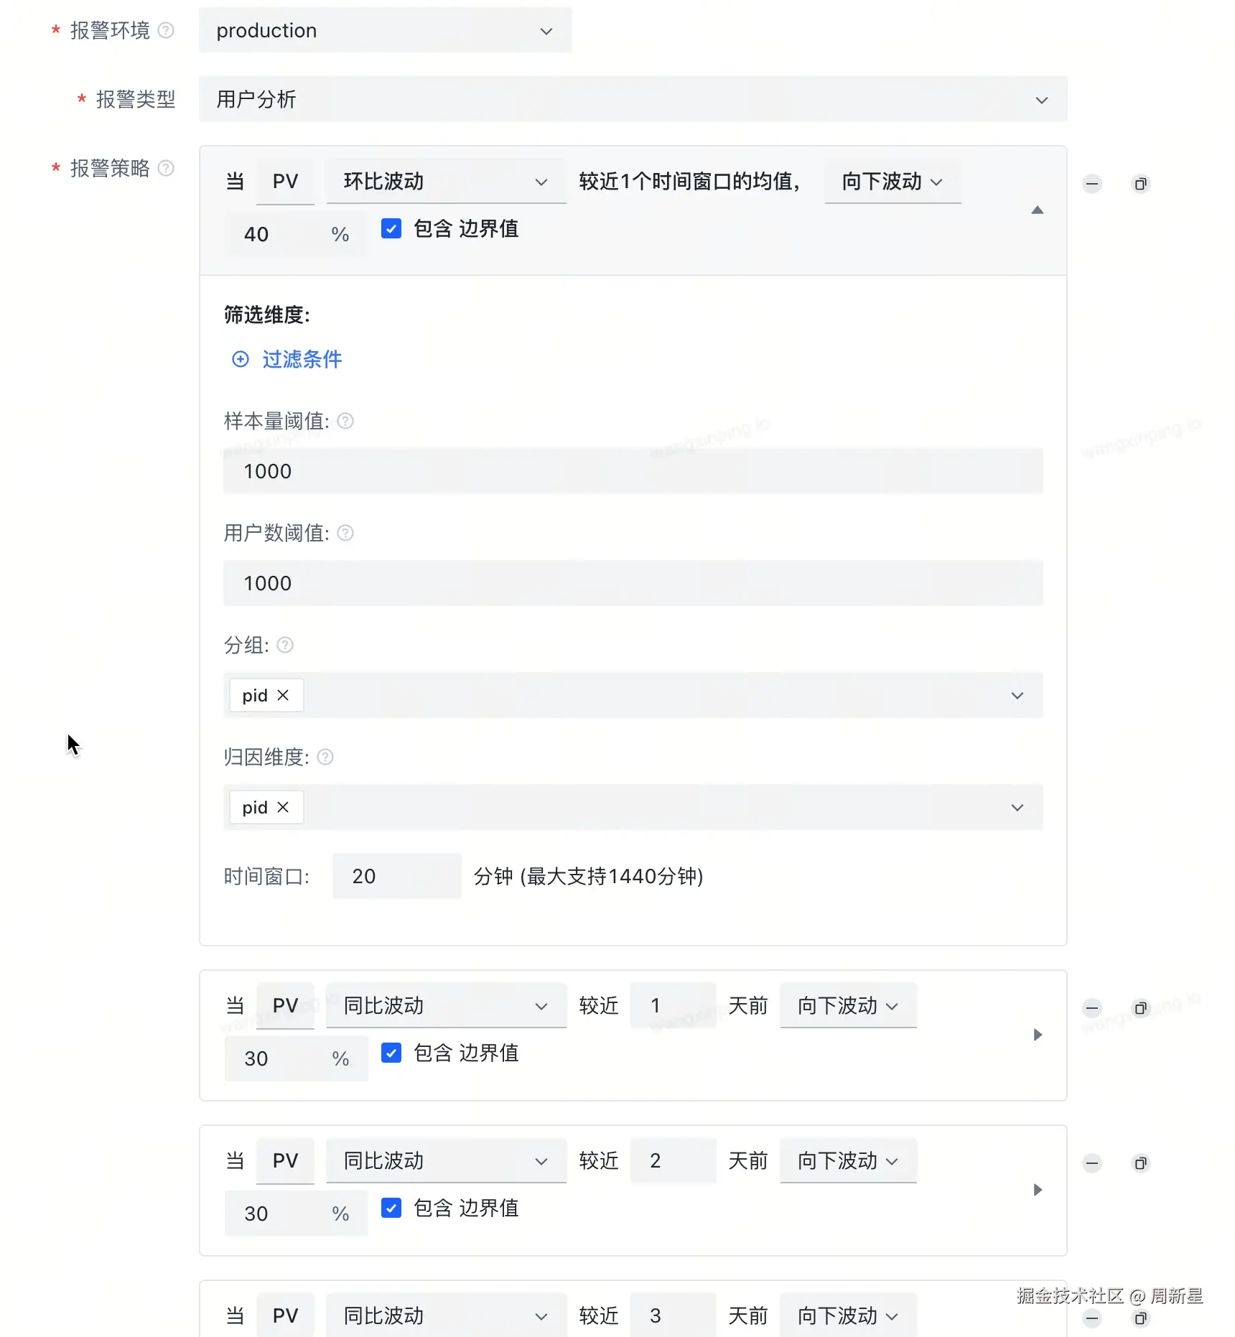Copy the first 环比波动 strategy with duplicate icon
The image size is (1235, 1337).
tap(1140, 184)
